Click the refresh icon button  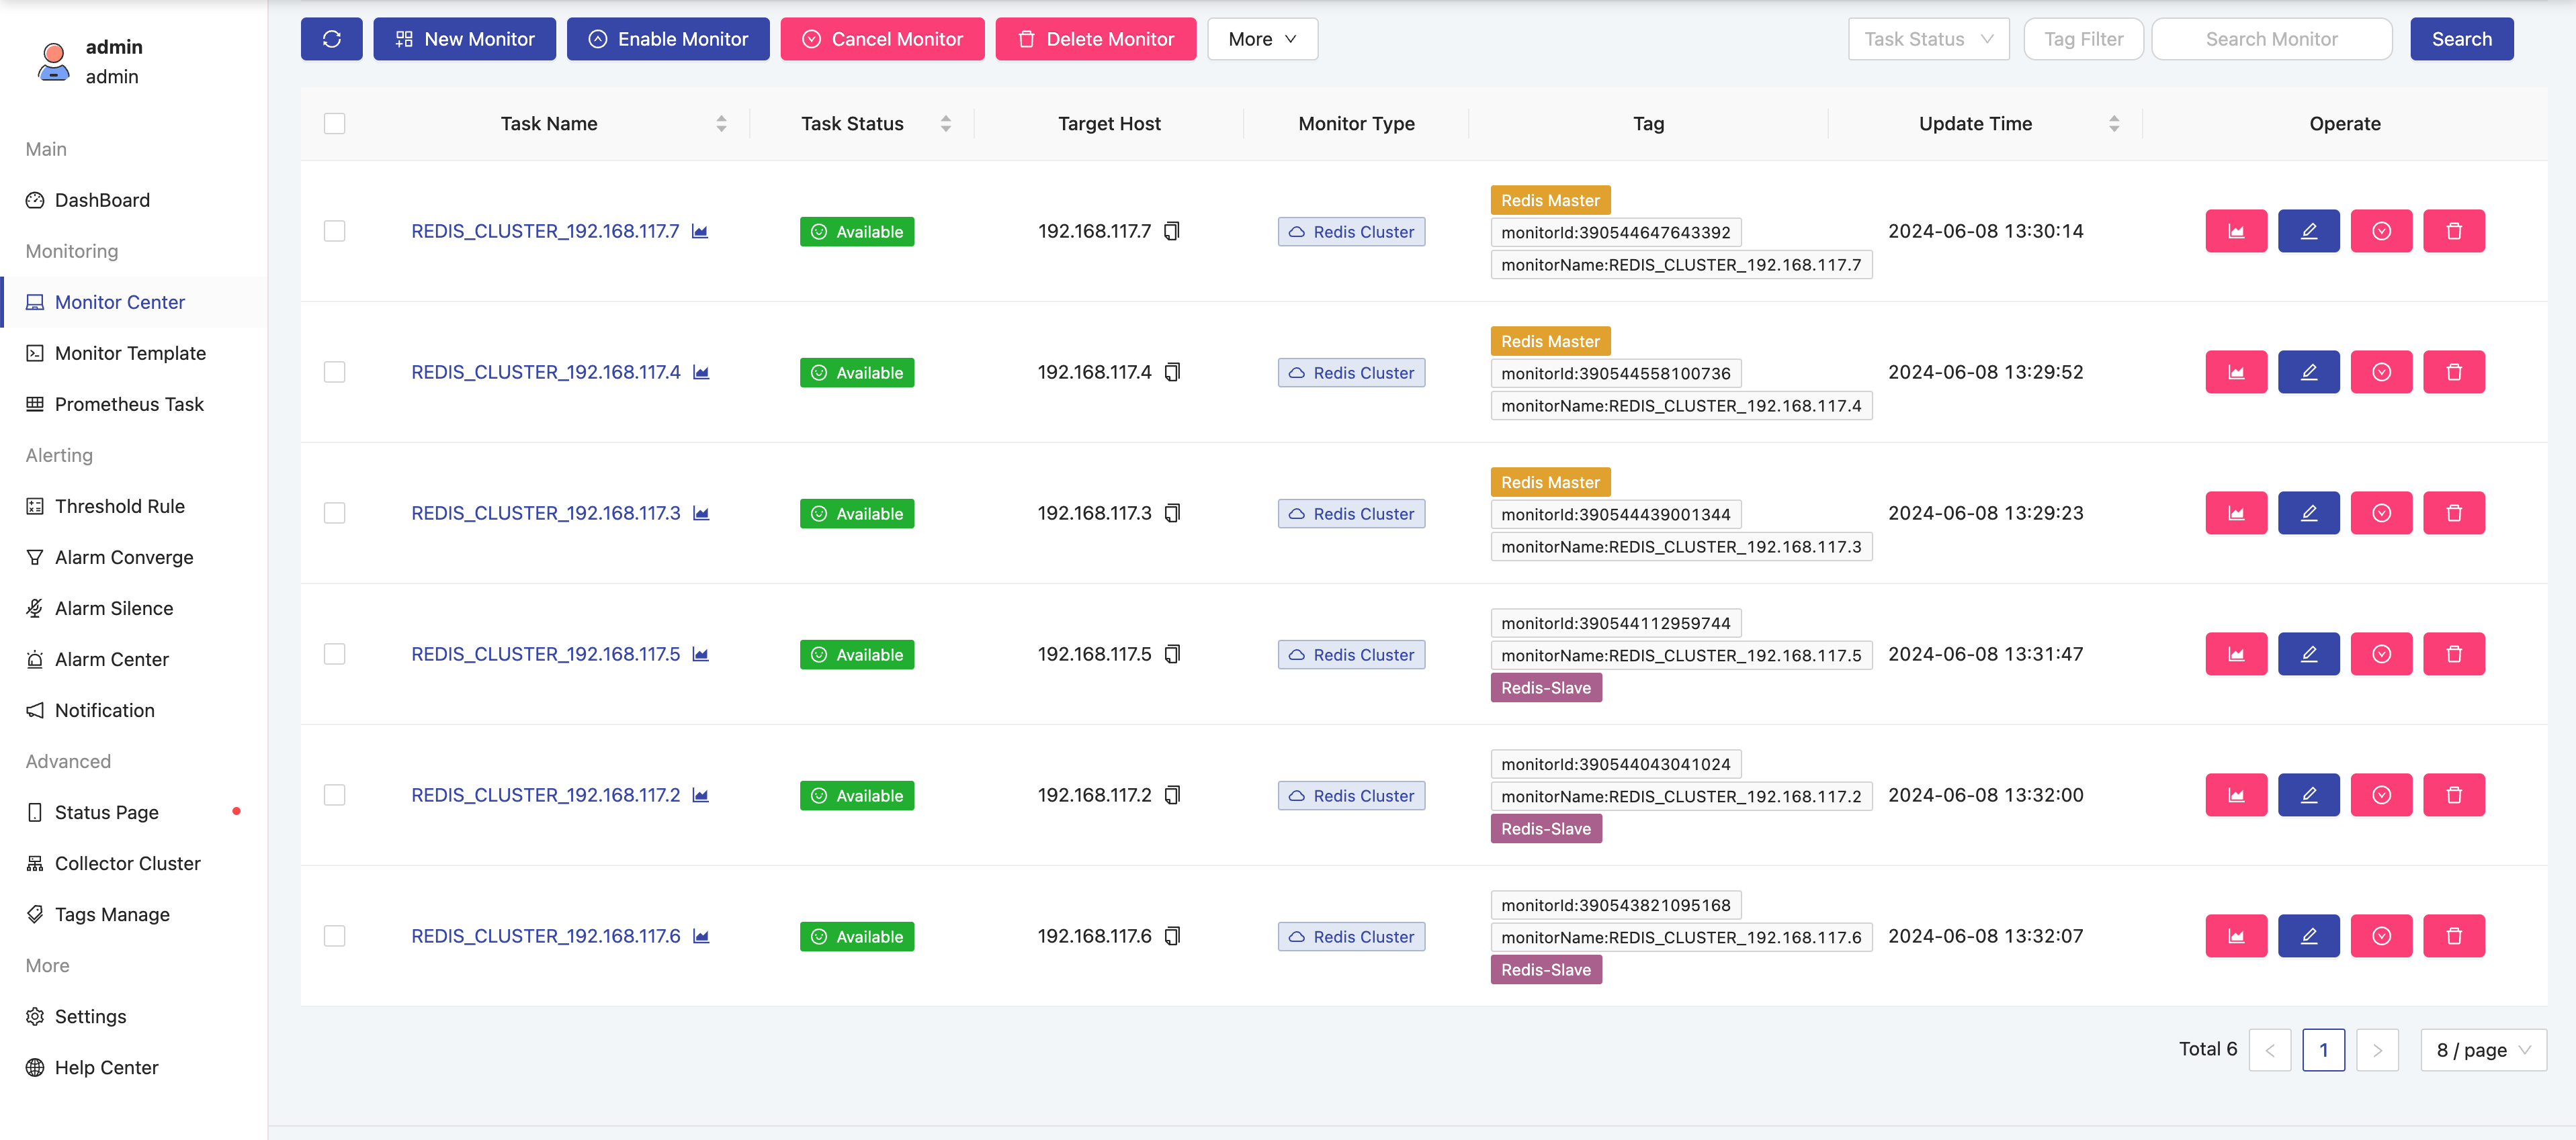(331, 39)
